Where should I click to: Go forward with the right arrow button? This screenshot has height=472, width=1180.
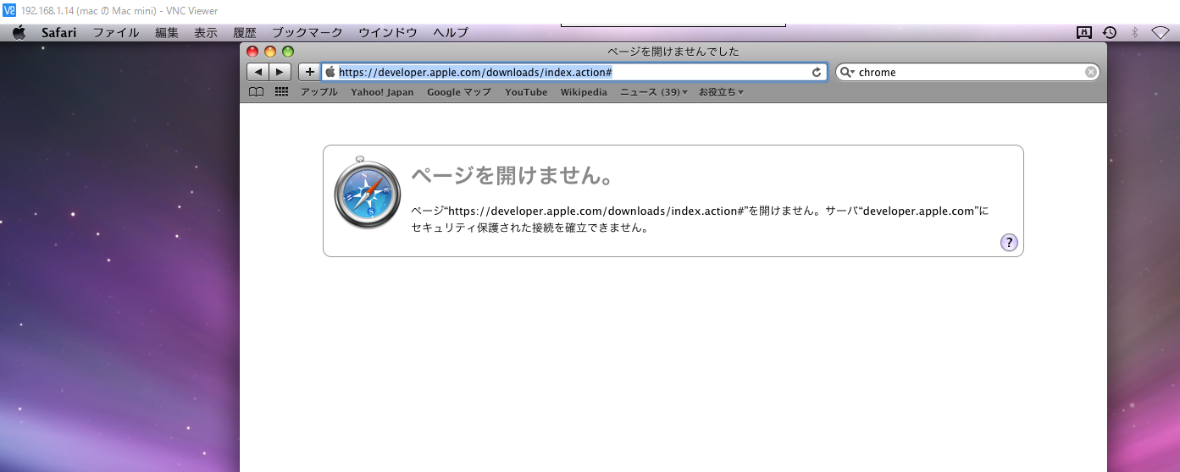280,72
